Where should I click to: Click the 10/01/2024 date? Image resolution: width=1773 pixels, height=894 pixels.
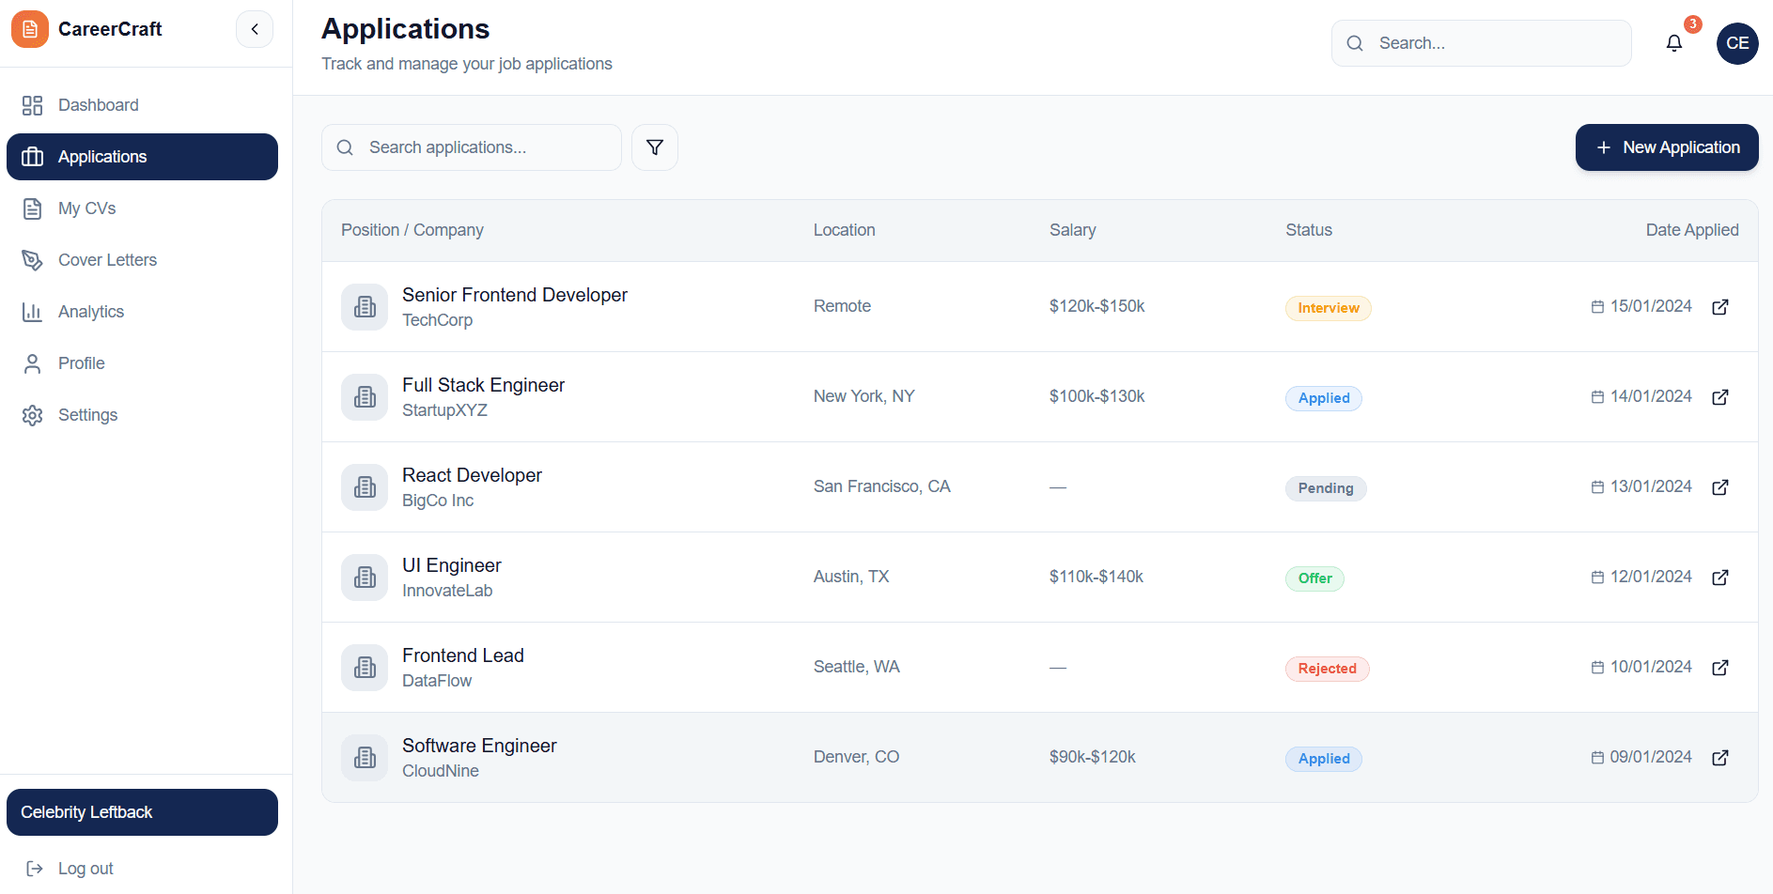pos(1651,667)
